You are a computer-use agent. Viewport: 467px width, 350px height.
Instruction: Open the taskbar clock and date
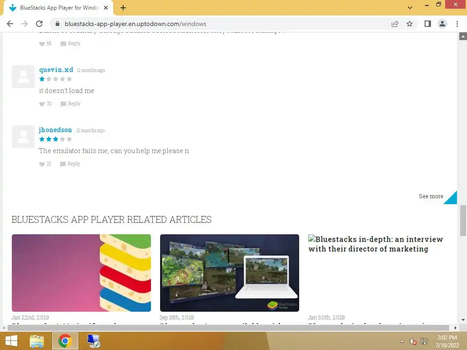coord(447,341)
